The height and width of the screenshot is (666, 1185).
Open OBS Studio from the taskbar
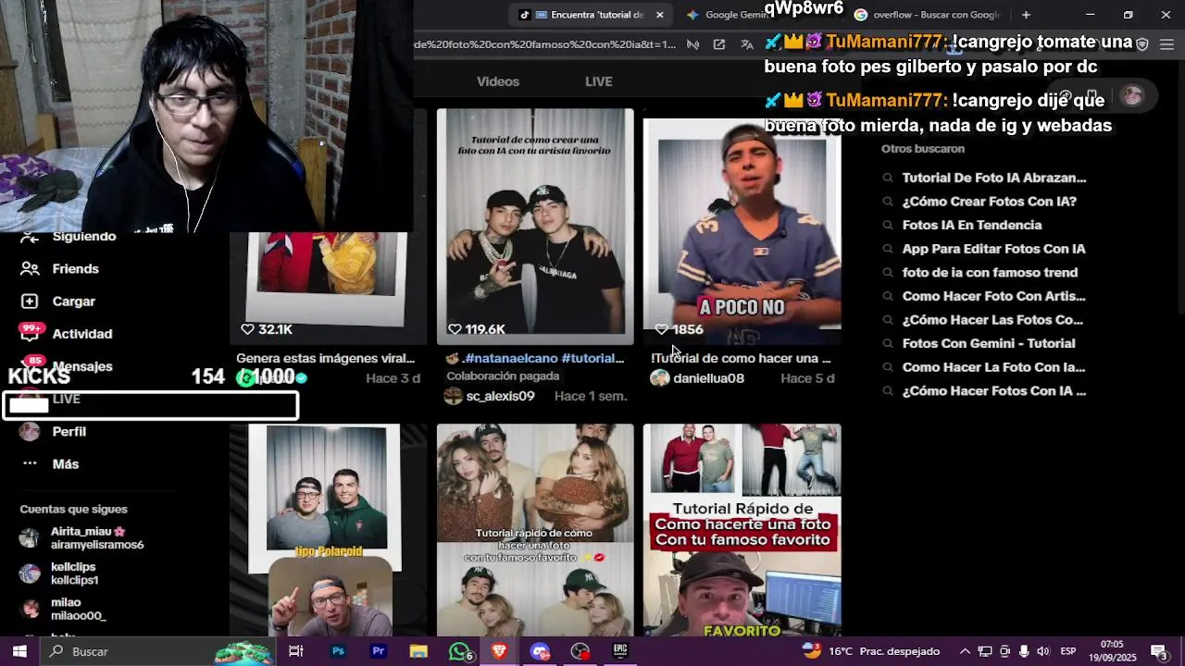pos(580,651)
